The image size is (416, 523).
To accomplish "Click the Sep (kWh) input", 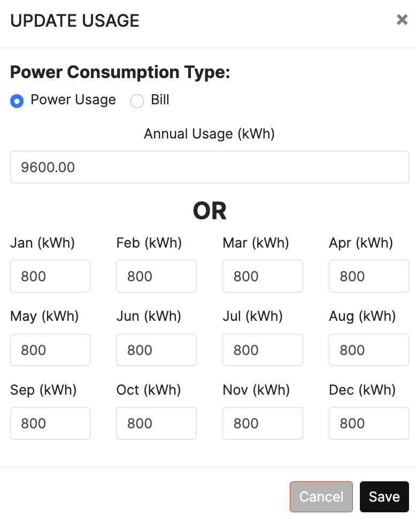I will (50, 424).
